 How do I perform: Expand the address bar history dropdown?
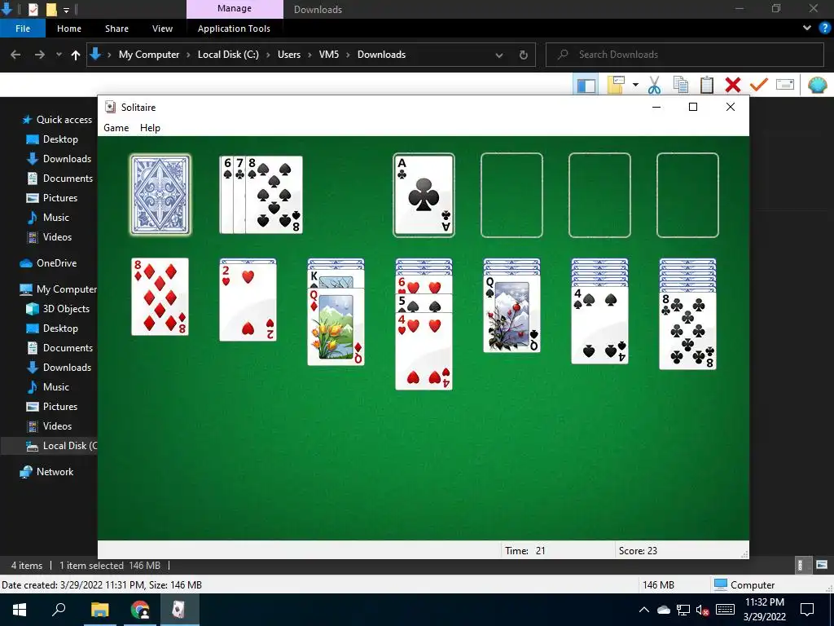click(x=499, y=55)
